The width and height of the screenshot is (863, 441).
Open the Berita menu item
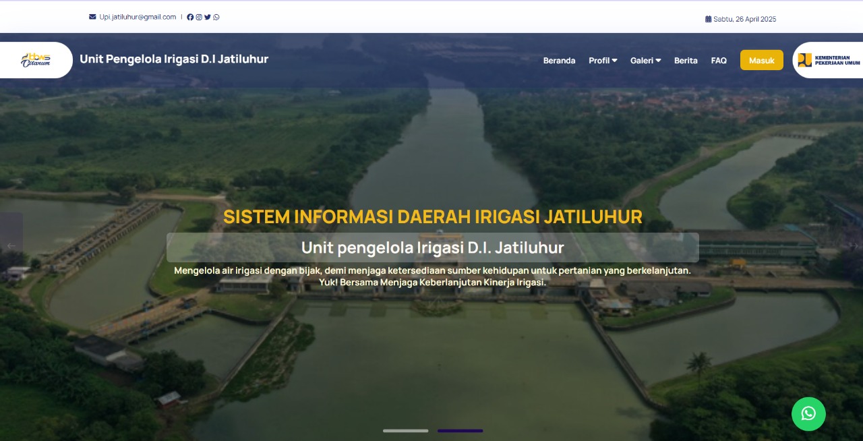click(x=686, y=60)
